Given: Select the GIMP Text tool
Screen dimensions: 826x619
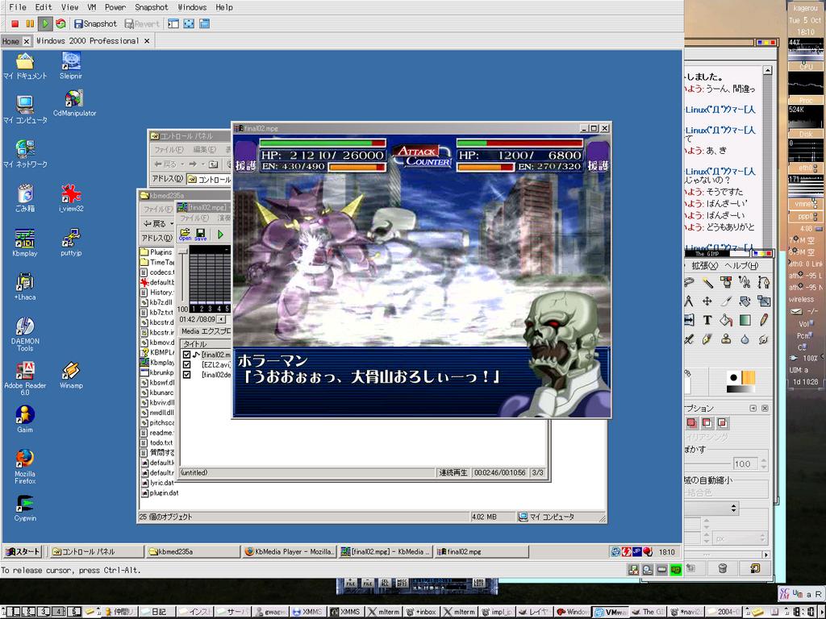Looking at the screenshot, I should coord(707,320).
